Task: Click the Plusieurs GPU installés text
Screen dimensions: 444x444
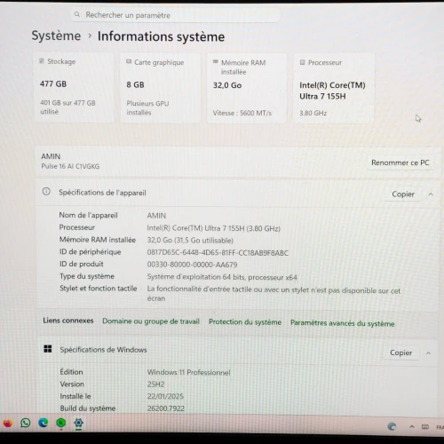Action: pyautogui.click(x=147, y=107)
